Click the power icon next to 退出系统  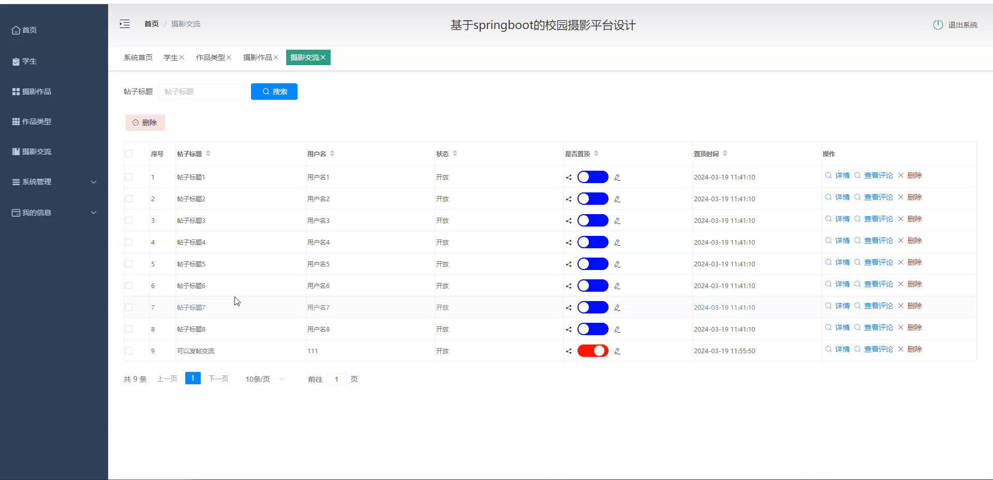pyautogui.click(x=938, y=25)
